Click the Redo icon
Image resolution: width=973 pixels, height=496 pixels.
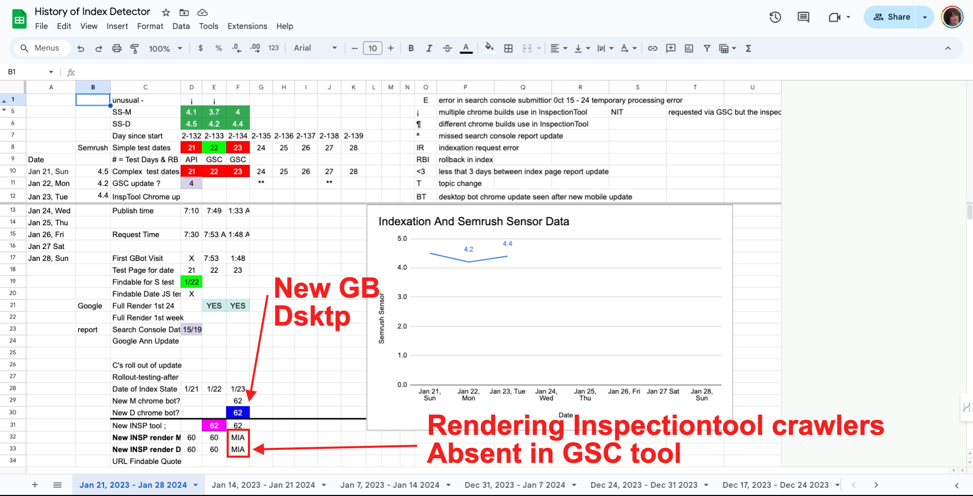98,48
